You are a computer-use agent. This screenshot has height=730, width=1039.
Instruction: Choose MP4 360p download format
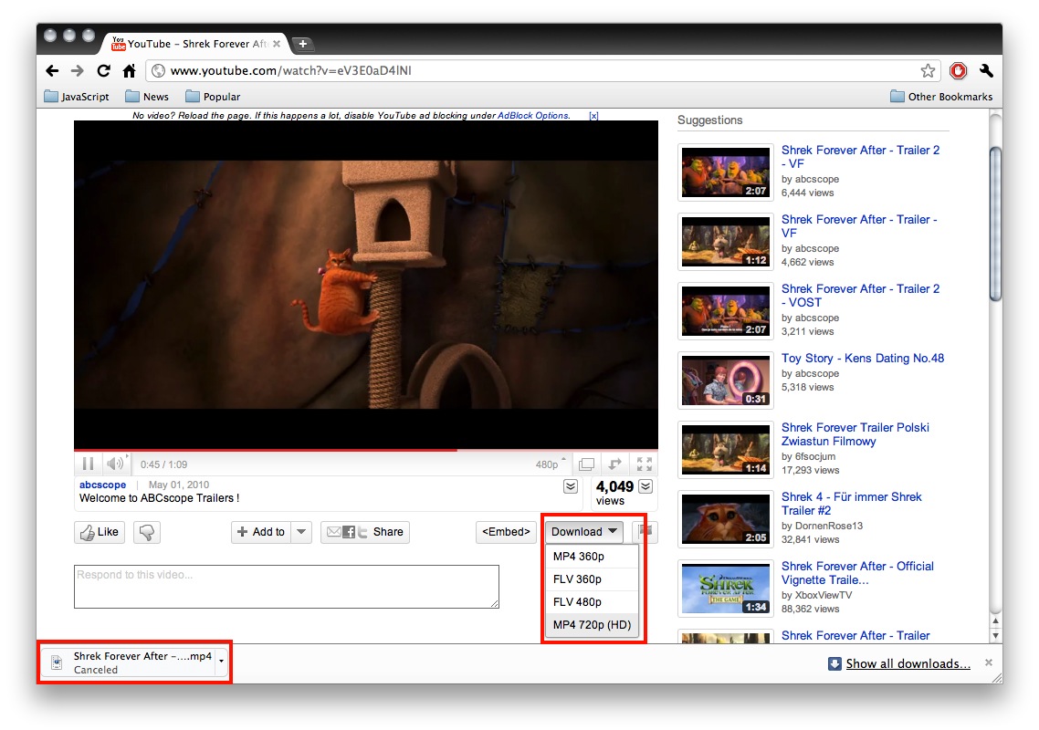click(x=591, y=557)
